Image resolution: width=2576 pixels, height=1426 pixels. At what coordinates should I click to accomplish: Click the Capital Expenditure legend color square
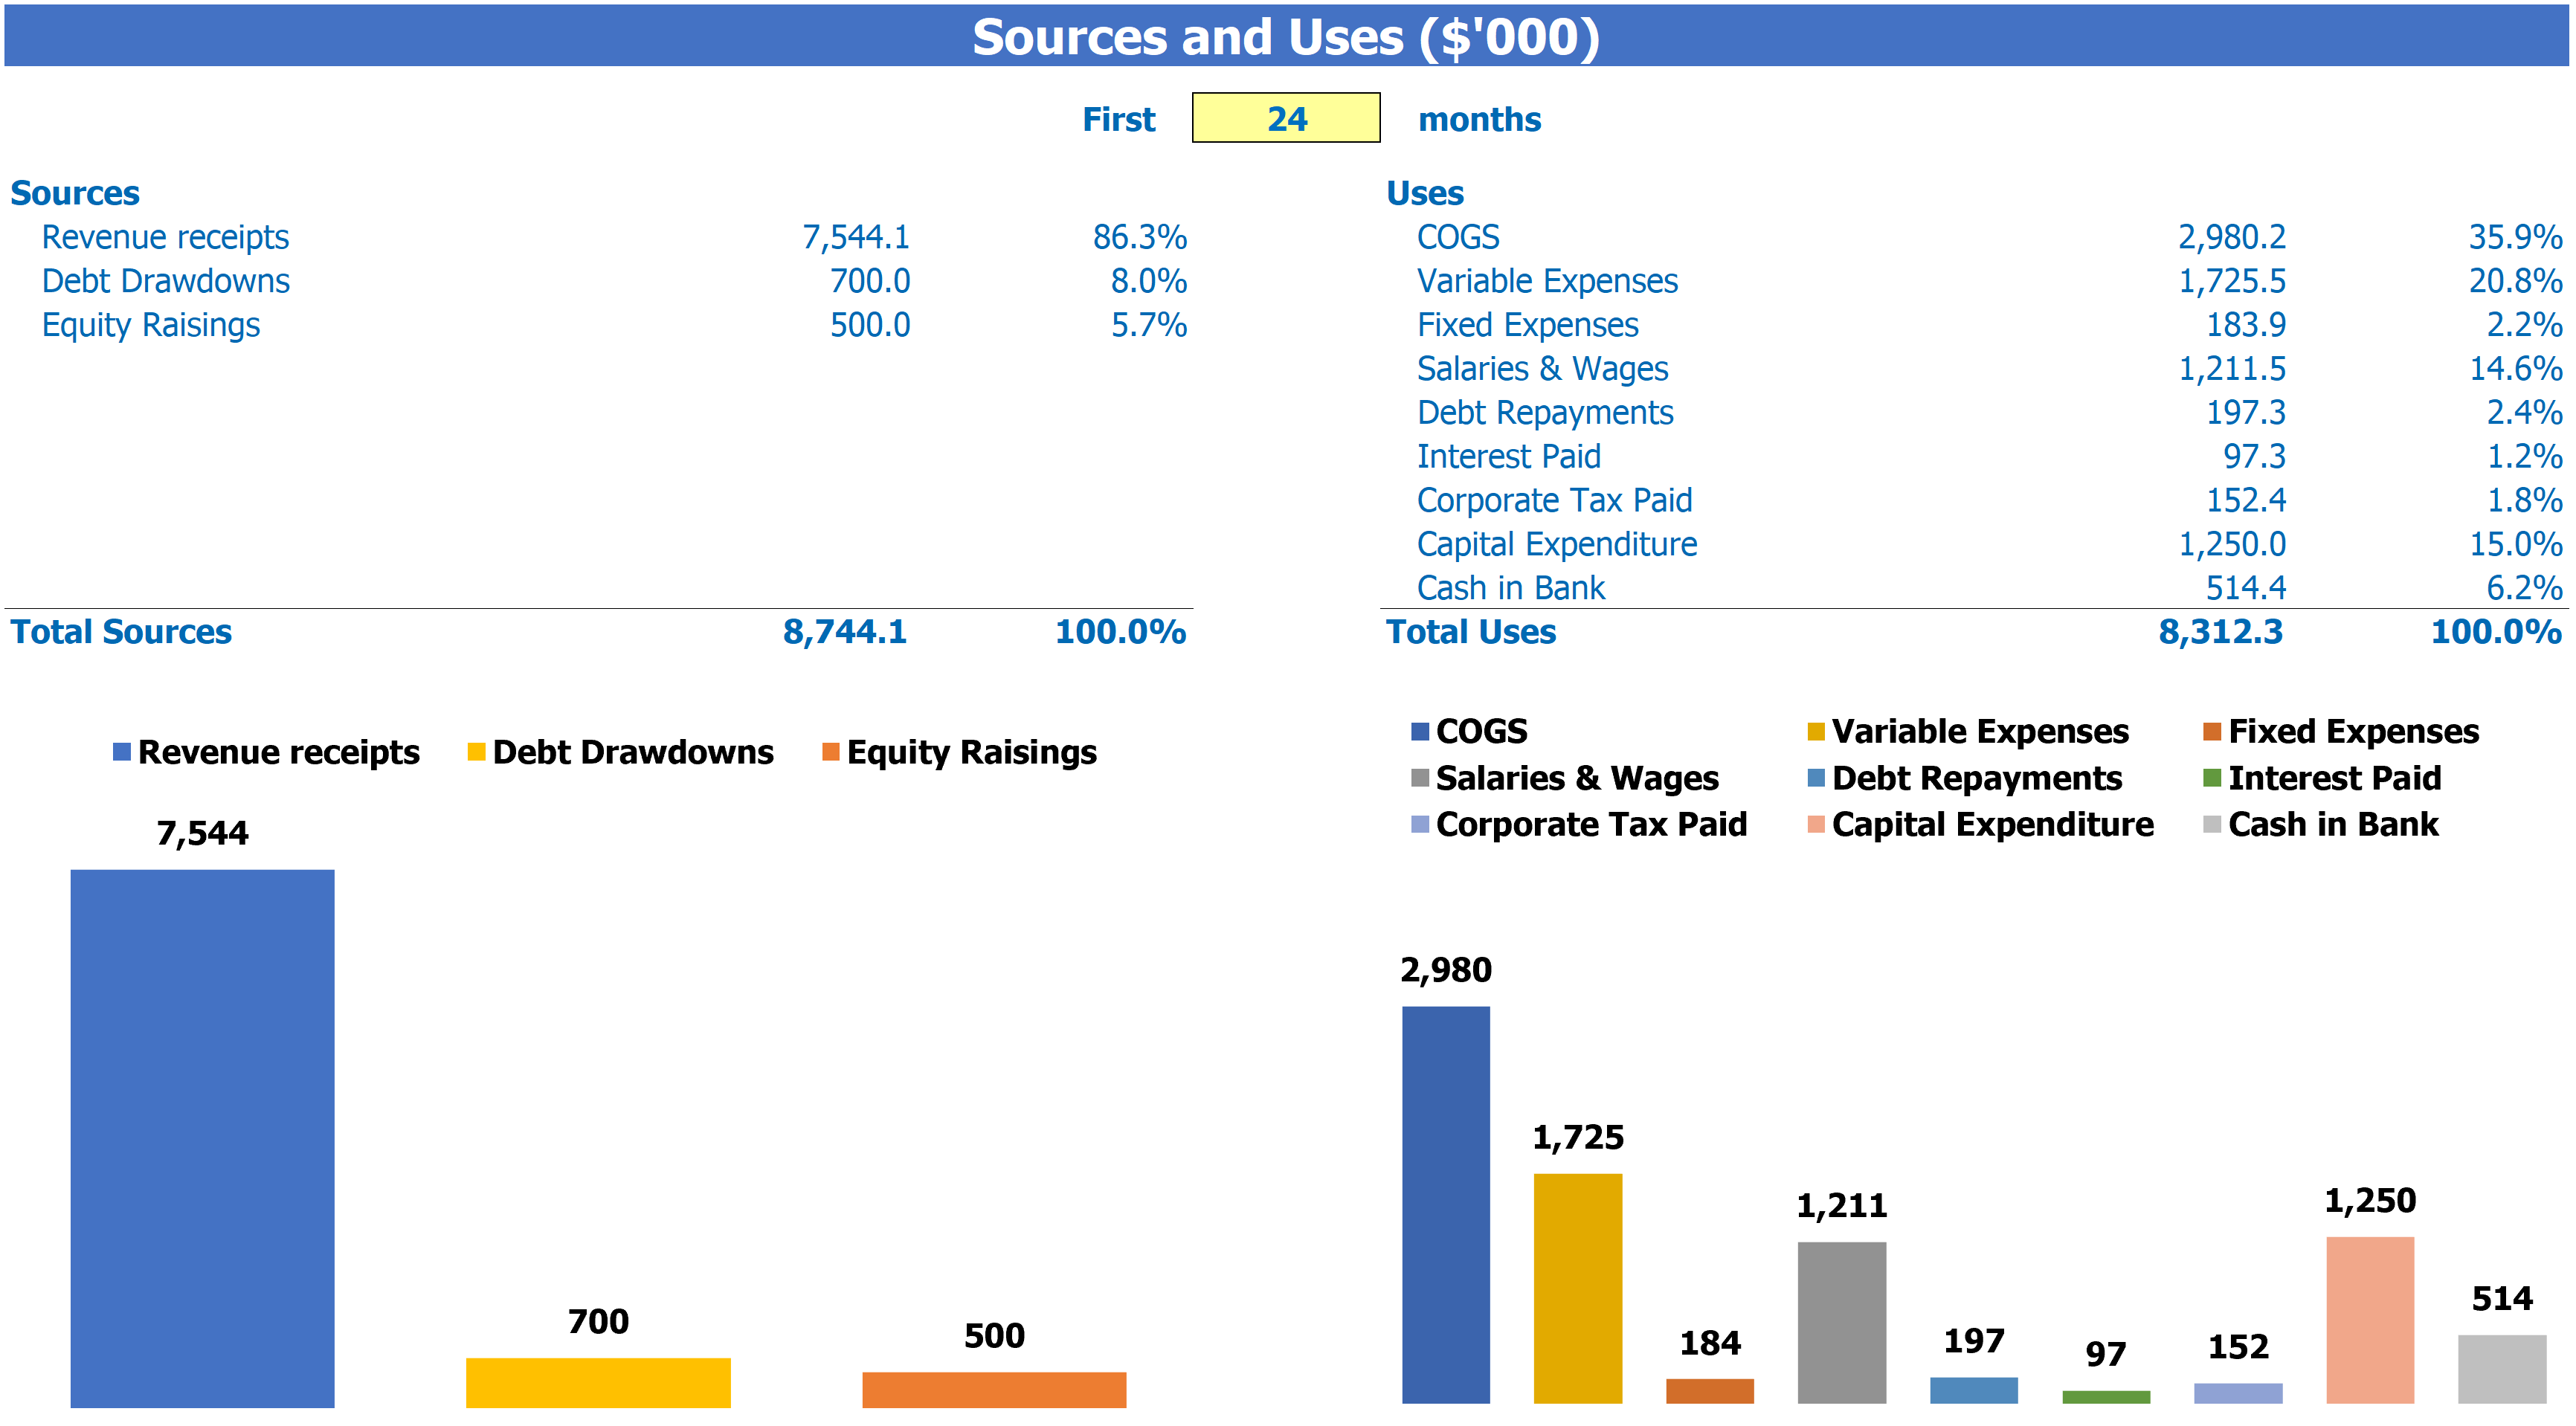pos(1816,824)
